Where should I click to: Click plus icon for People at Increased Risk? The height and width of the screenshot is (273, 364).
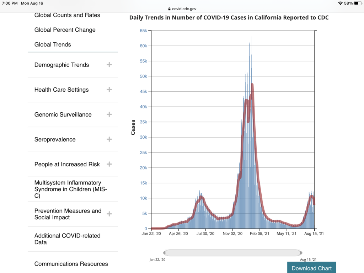pyautogui.click(x=109, y=164)
